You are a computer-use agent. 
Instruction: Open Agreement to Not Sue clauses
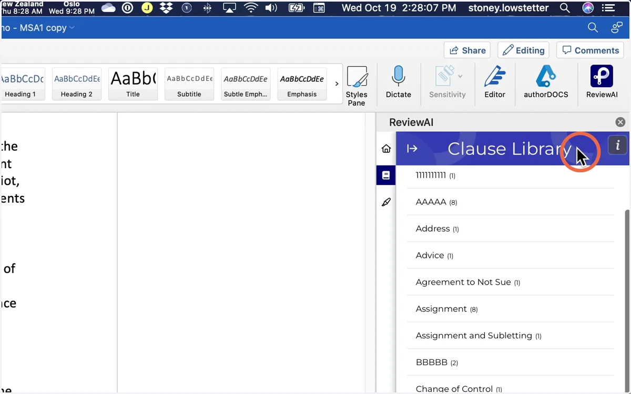511,283
